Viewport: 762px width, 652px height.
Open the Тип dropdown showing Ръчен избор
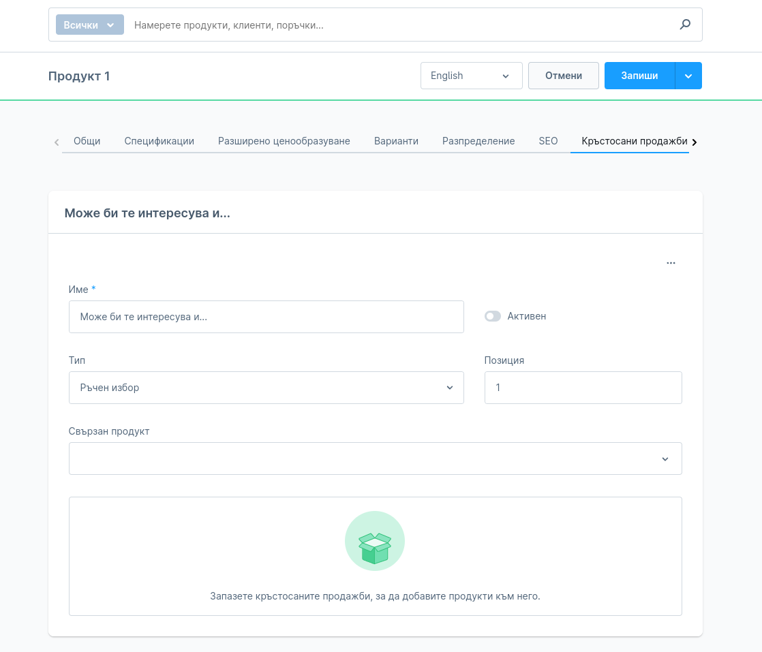point(266,388)
